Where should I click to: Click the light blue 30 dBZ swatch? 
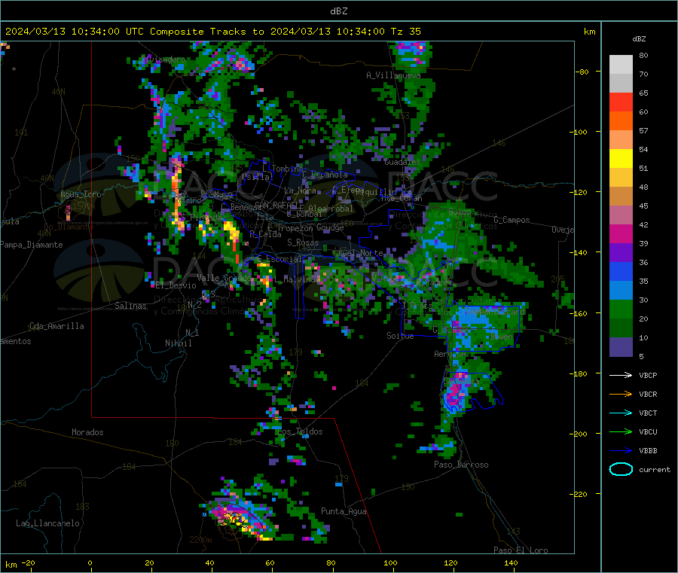(x=621, y=291)
